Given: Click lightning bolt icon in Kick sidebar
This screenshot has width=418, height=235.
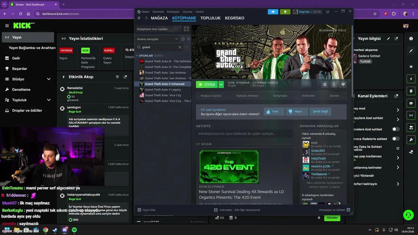Looking at the screenshot, I should tap(411, 79).
